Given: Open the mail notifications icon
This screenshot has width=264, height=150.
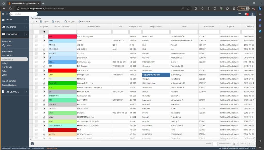Looking at the screenshot, I should point(246,14).
